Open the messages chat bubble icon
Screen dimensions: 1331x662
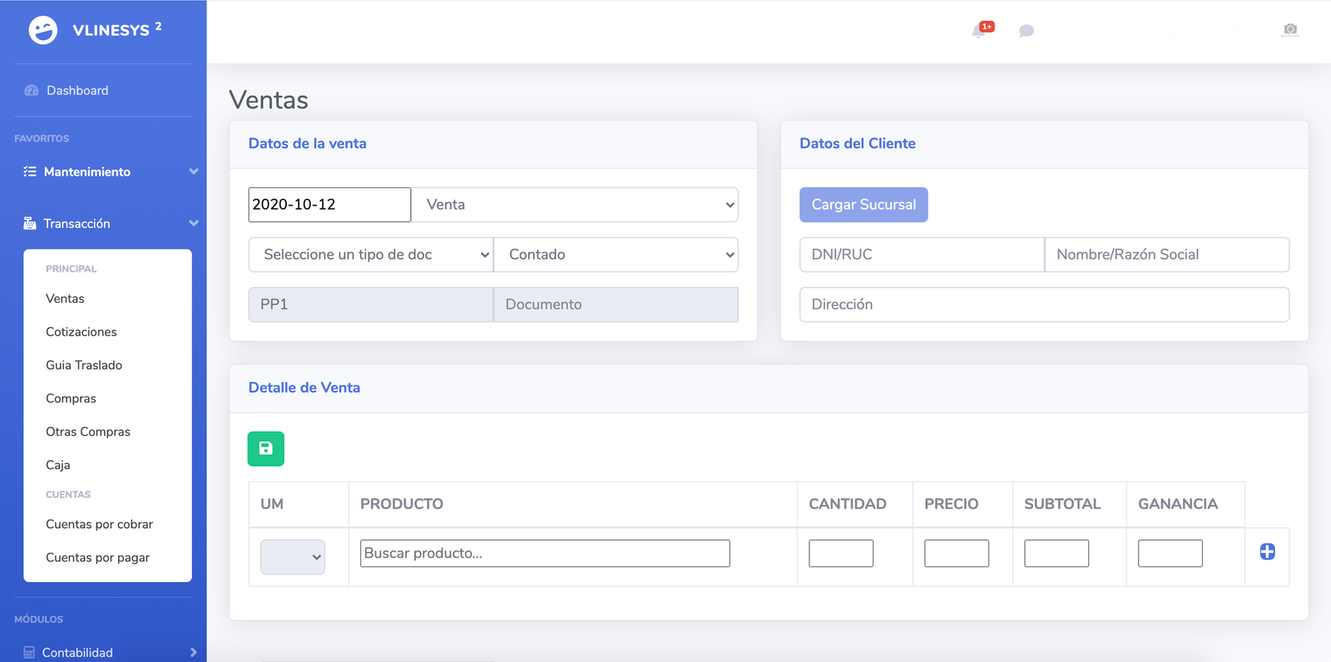[1027, 31]
